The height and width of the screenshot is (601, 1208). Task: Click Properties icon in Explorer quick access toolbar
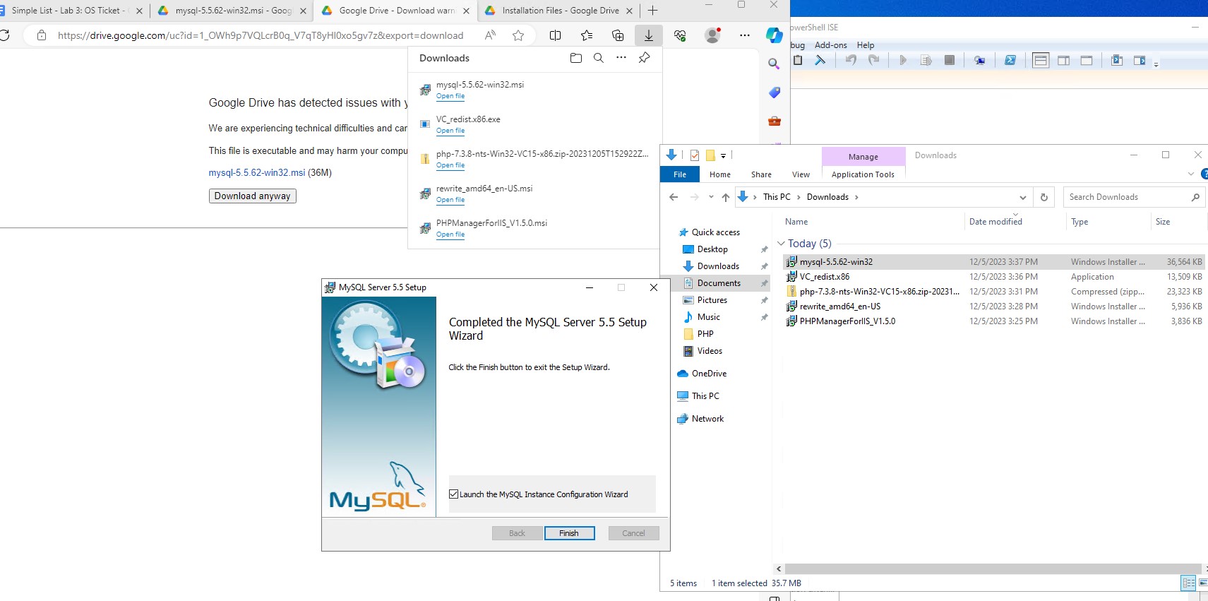[695, 155]
